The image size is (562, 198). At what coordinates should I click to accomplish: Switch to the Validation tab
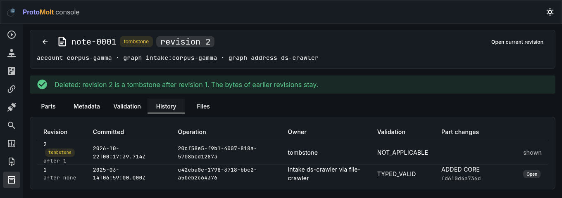(127, 106)
